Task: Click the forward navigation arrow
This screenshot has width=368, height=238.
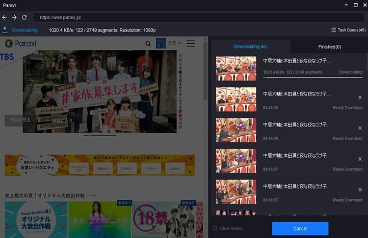Action: (x=14, y=17)
